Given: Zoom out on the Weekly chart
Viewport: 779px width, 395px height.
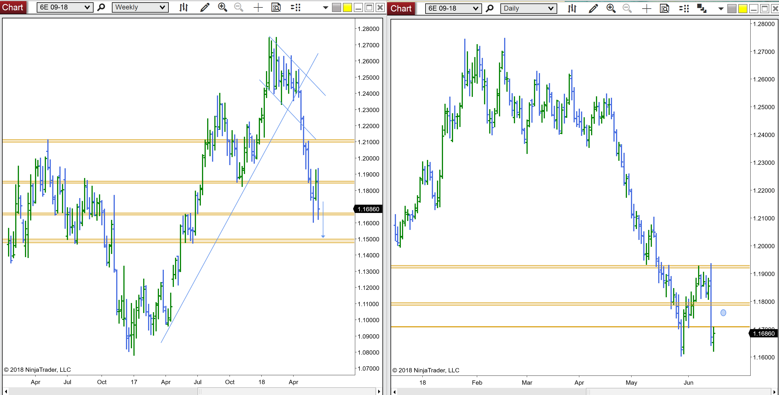Looking at the screenshot, I should click(239, 7).
